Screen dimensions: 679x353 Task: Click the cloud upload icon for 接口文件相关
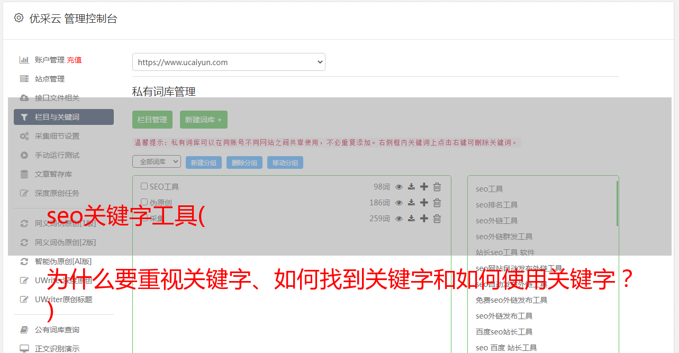[x=24, y=98]
